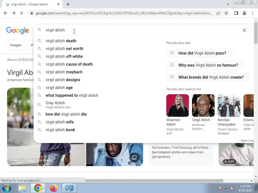
Task: Select suggestion virgil abloh off-white
Action: click(x=64, y=57)
